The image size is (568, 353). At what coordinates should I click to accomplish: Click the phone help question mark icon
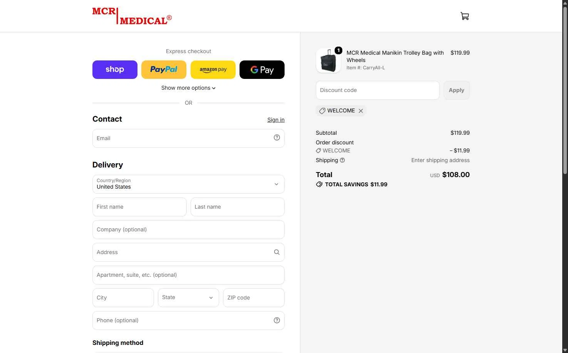click(277, 320)
